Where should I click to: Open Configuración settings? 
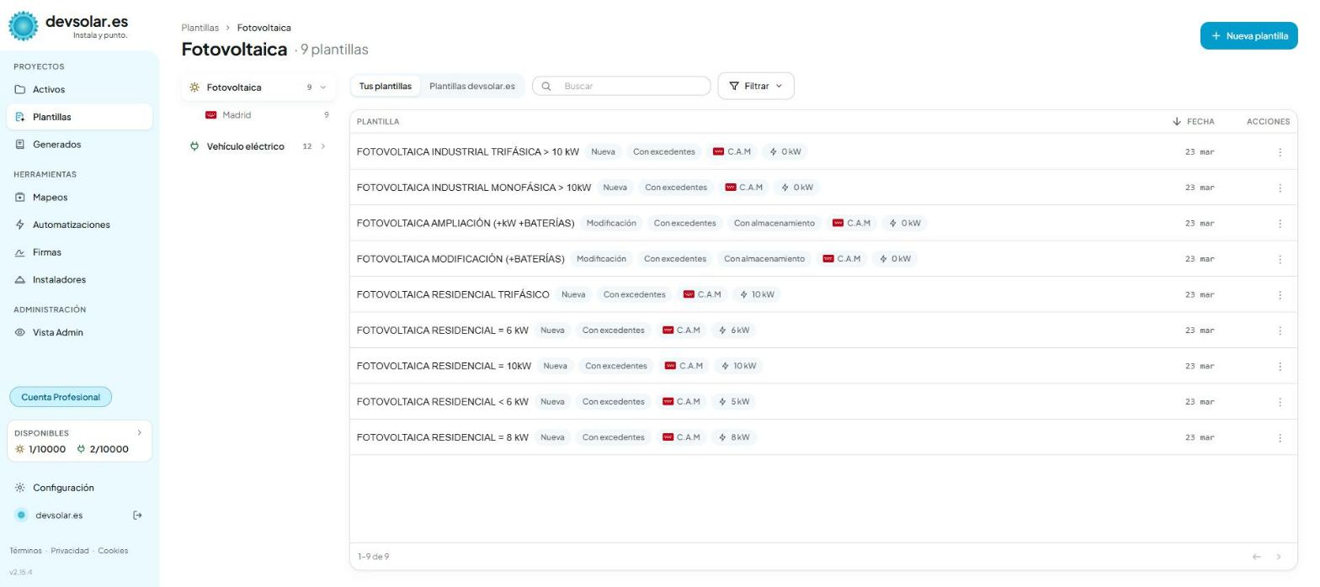80,488
